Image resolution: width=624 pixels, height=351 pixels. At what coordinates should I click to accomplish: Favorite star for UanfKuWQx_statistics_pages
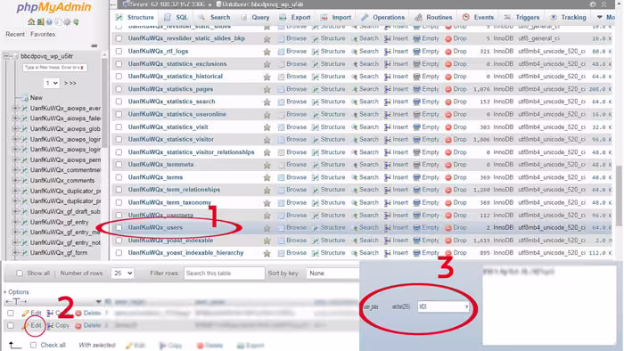point(267,89)
